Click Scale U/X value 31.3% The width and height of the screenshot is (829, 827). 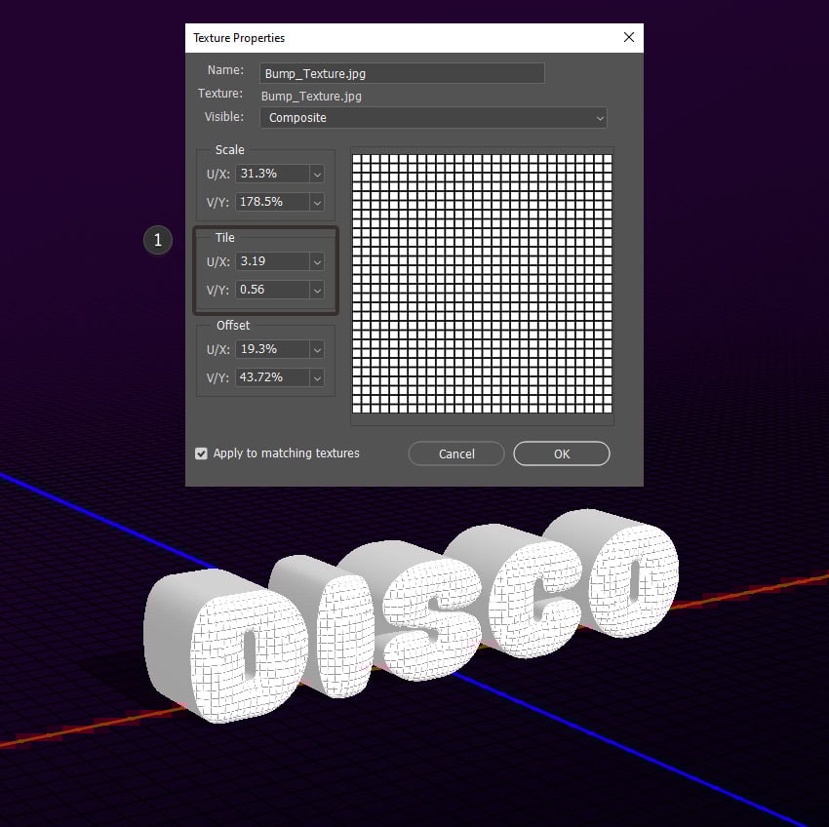pyautogui.click(x=272, y=174)
